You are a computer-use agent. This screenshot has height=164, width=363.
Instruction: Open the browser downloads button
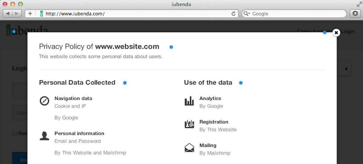tap(355, 14)
